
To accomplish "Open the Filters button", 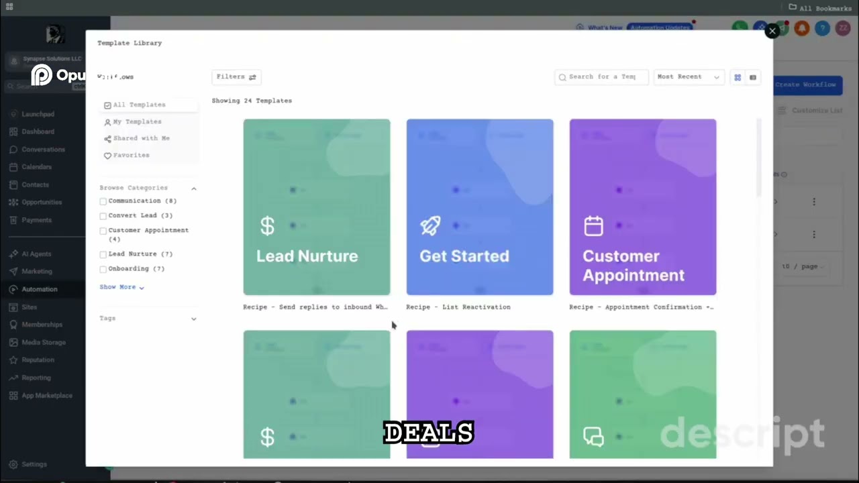I will (236, 77).
